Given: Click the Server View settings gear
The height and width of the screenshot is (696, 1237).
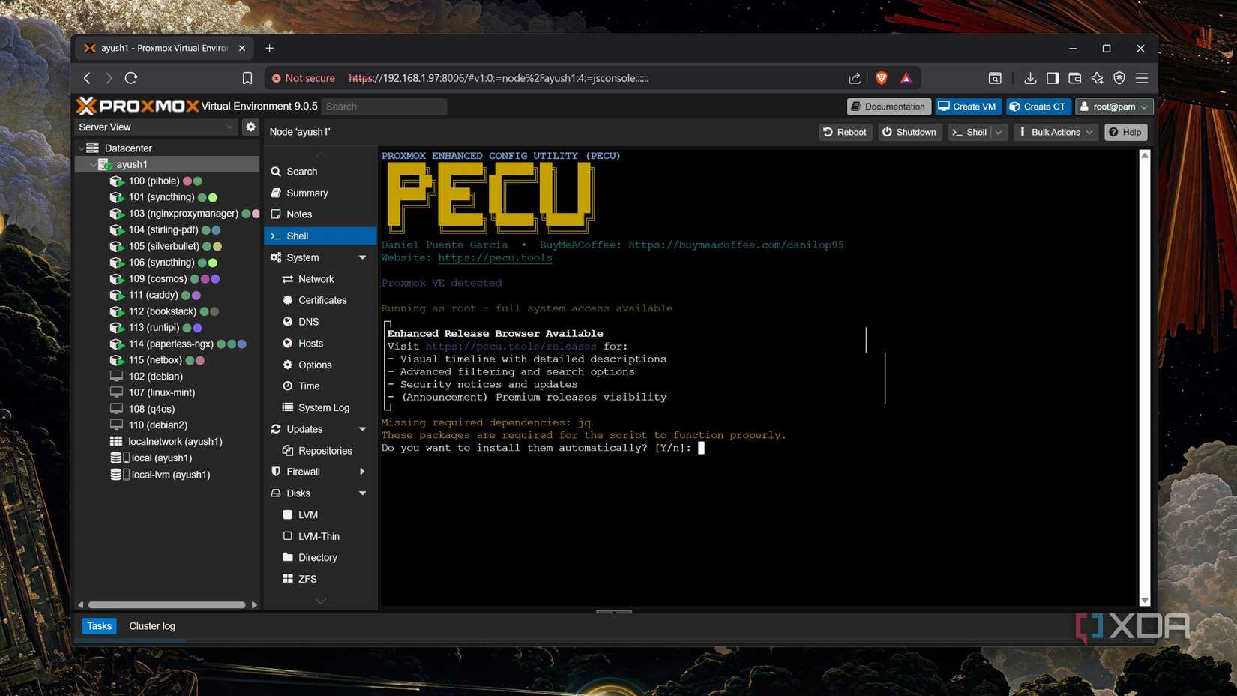Looking at the screenshot, I should pos(251,127).
